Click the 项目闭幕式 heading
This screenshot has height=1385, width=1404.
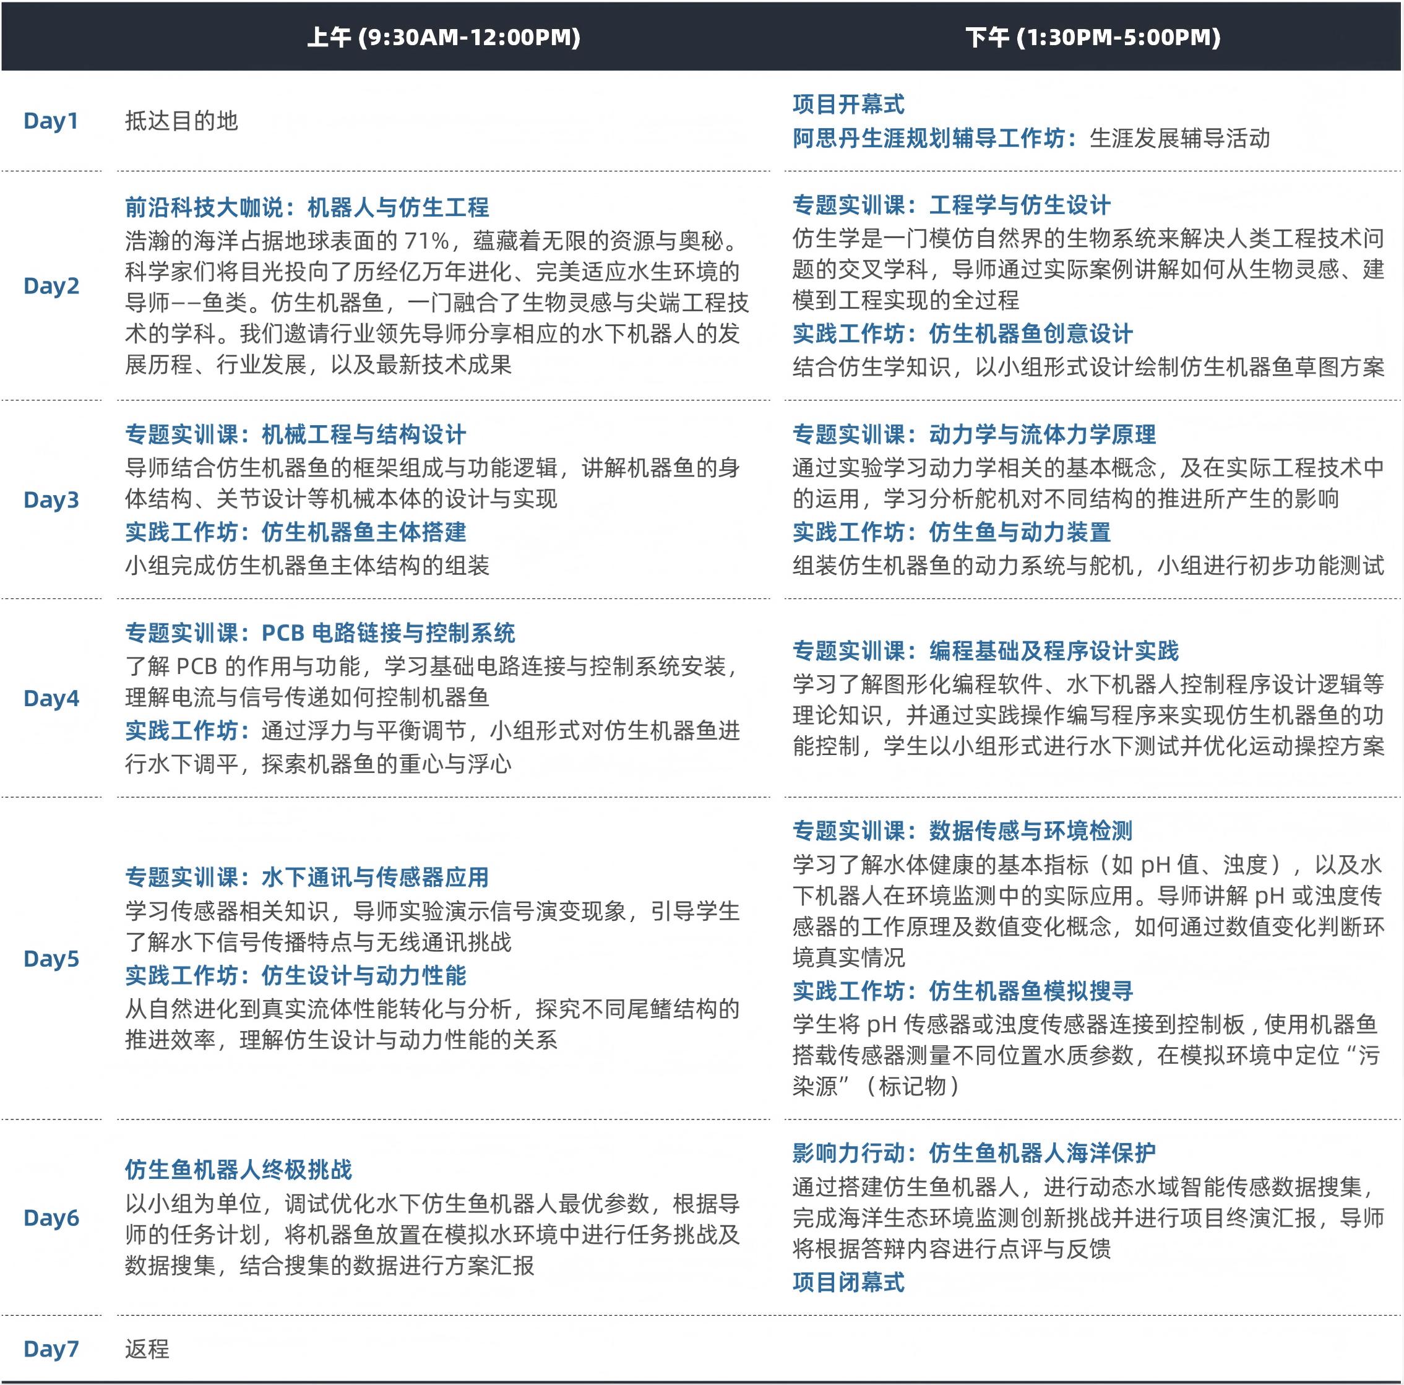click(848, 1282)
